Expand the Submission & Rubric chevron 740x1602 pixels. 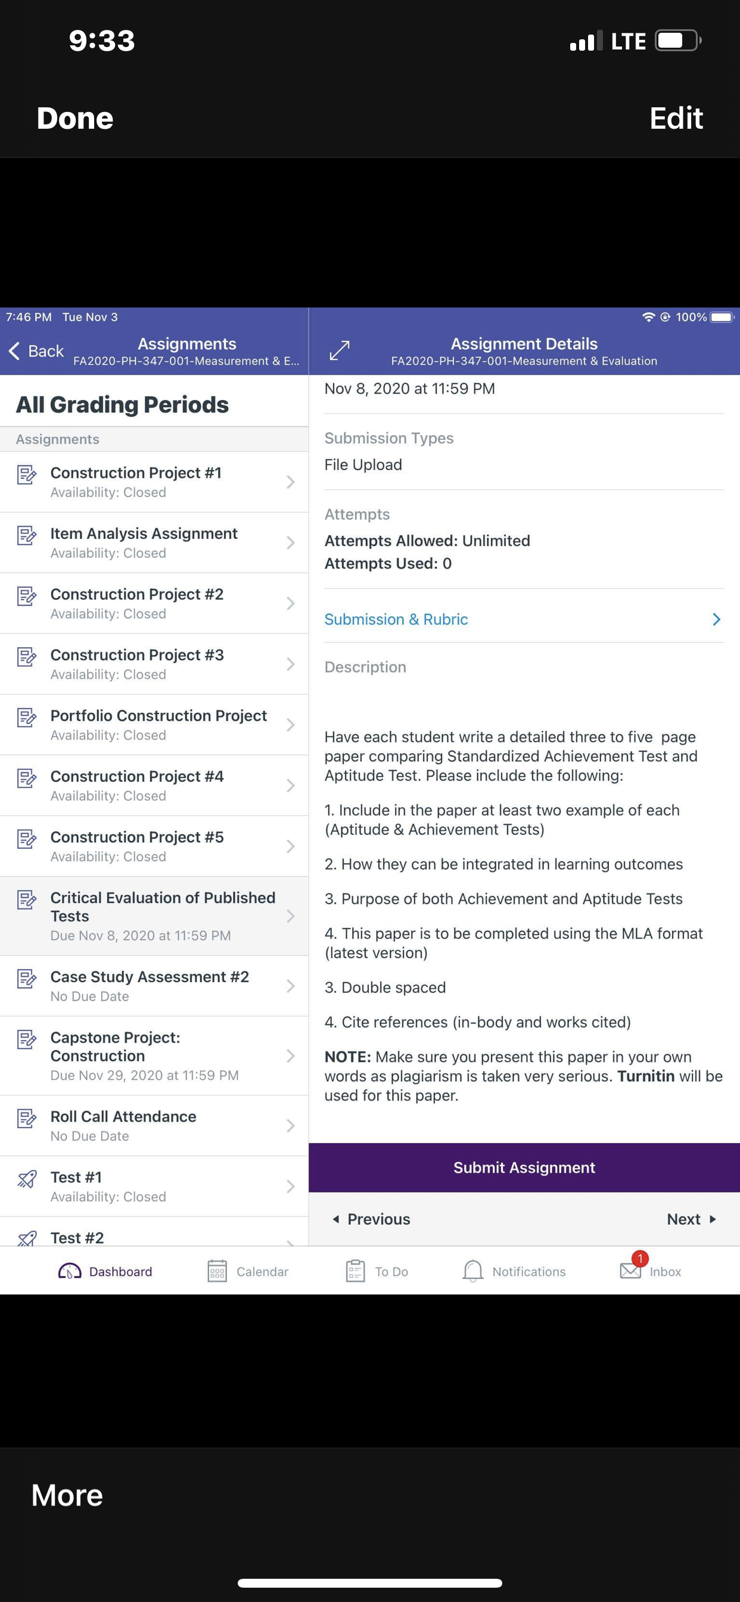coord(716,619)
